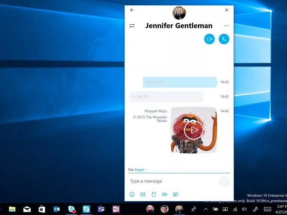Open Outlook from the taskbar
Image resolution: width=287 pixels, height=215 pixels.
pos(56,209)
